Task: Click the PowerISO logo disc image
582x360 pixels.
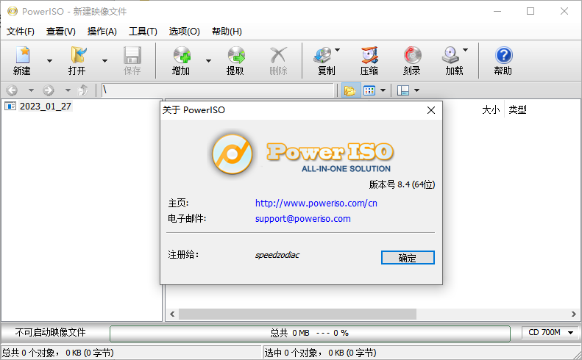Action: click(233, 154)
